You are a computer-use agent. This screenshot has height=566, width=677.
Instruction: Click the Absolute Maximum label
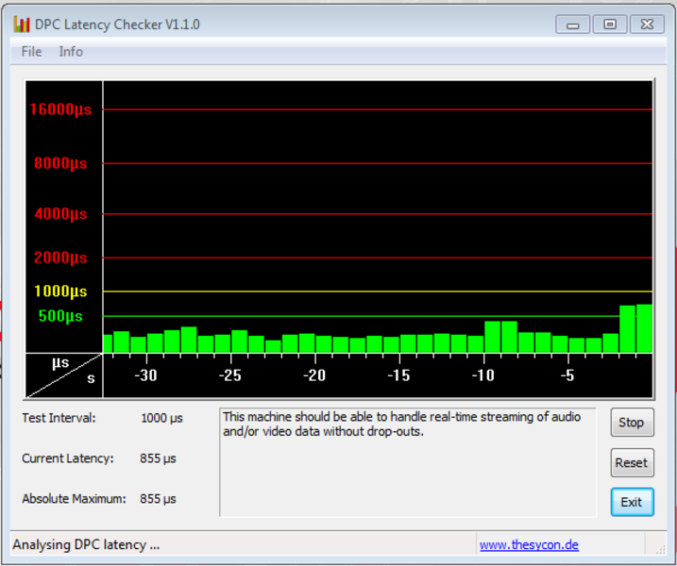pyautogui.click(x=74, y=499)
